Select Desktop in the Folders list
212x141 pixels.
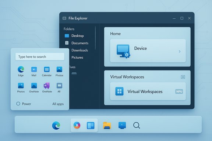(x=78, y=36)
